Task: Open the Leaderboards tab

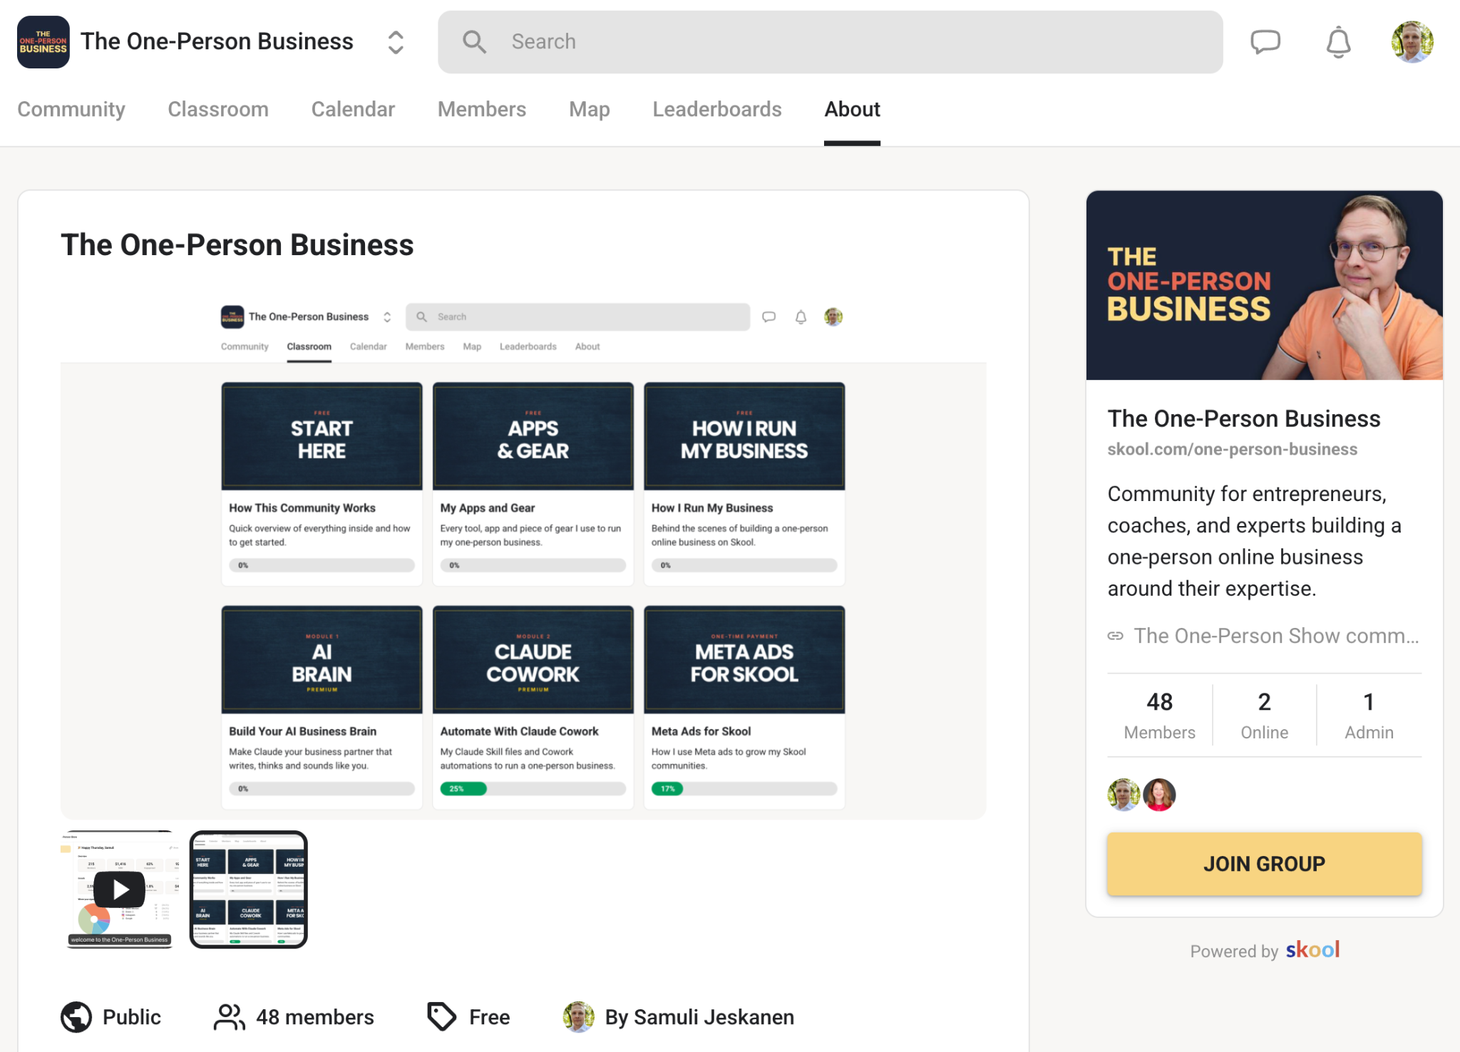Action: tap(717, 109)
